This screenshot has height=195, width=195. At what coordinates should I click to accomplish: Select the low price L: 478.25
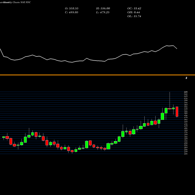[103, 12]
